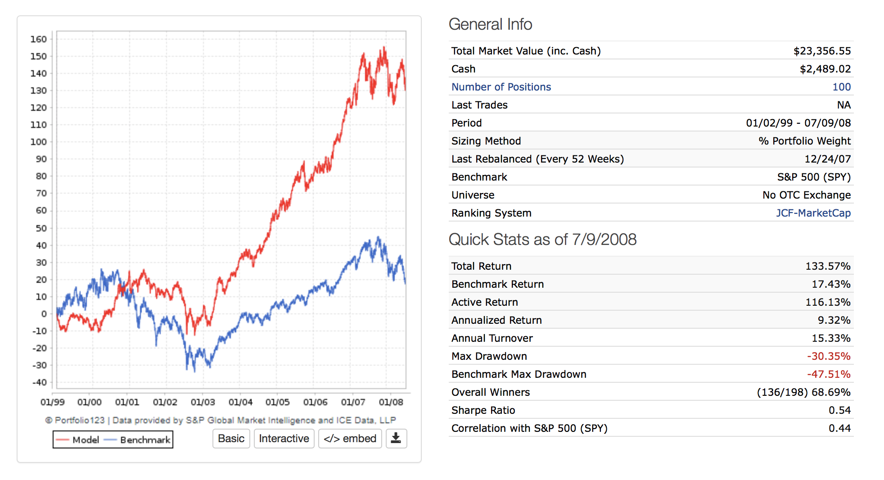Select the Total Return value 133.57%
Viewport: 884px width, 480px height.
828,266
